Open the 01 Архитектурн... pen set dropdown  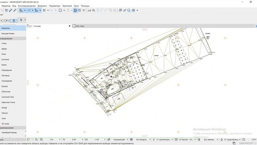point(164,140)
